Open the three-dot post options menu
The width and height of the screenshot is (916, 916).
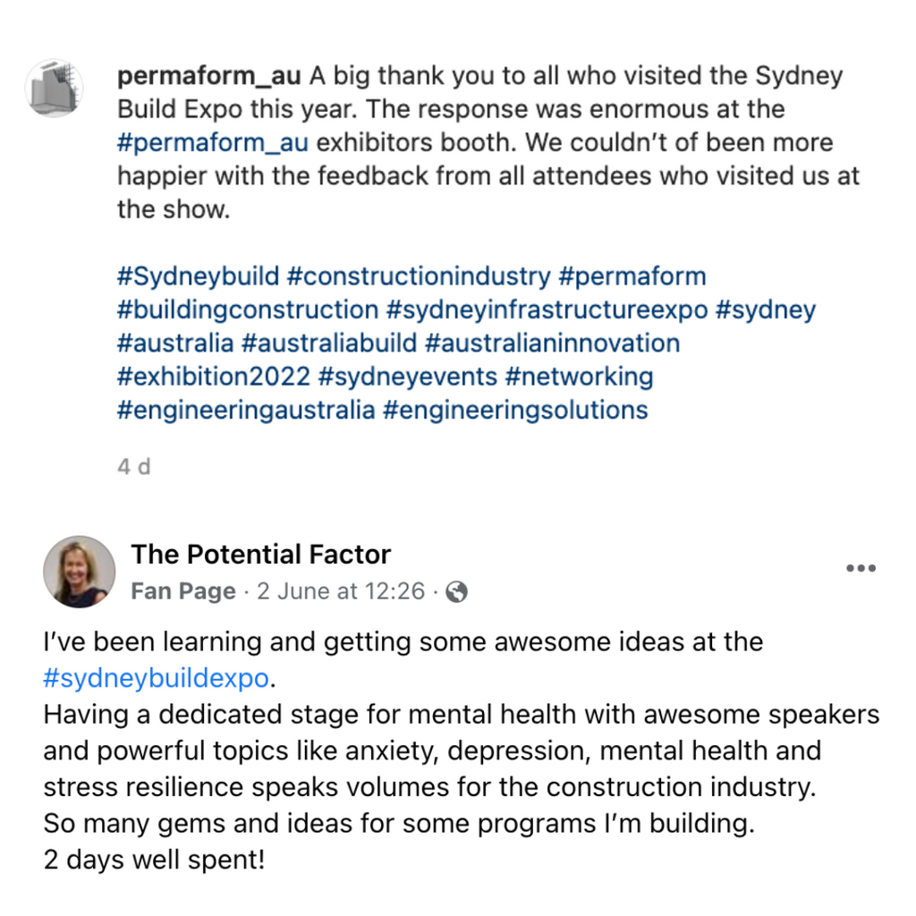(x=861, y=568)
